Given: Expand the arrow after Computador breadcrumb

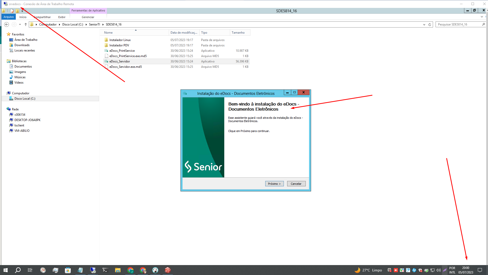Looking at the screenshot, I should 60,24.
